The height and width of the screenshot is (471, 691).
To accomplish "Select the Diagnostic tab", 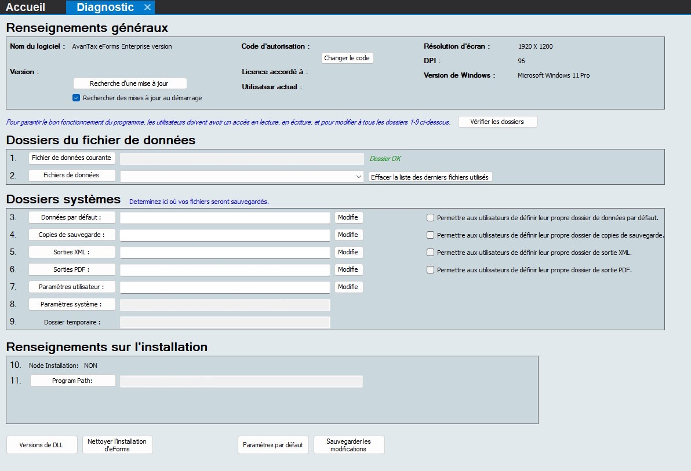I will pos(105,8).
